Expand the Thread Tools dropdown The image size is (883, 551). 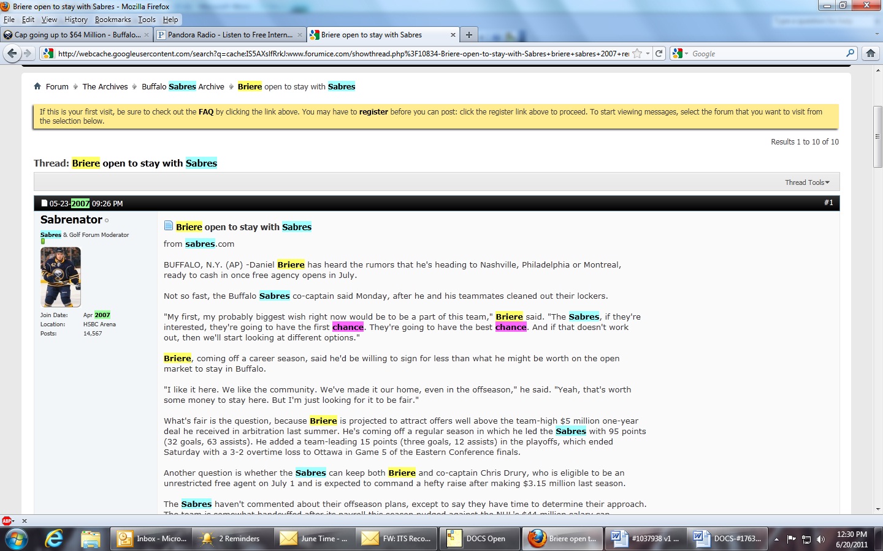click(807, 182)
